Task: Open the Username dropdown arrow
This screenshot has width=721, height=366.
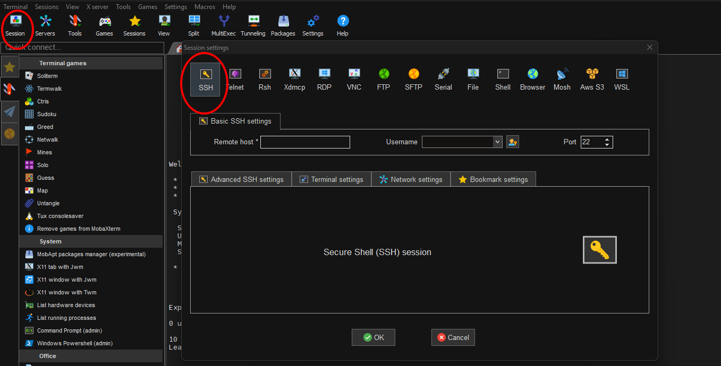Action: pos(497,142)
